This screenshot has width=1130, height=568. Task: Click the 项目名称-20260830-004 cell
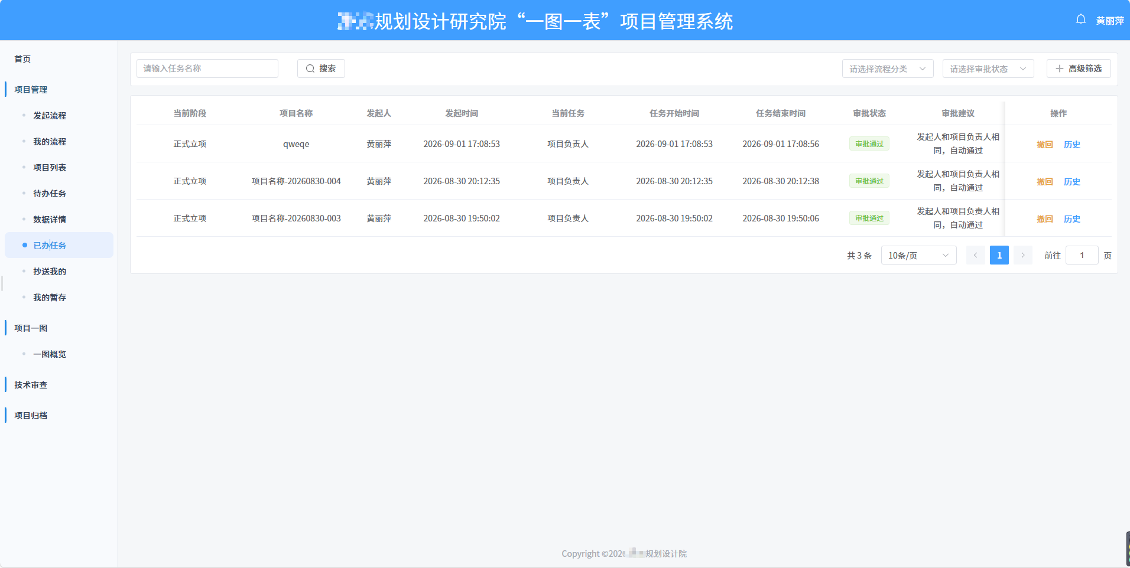[296, 181]
